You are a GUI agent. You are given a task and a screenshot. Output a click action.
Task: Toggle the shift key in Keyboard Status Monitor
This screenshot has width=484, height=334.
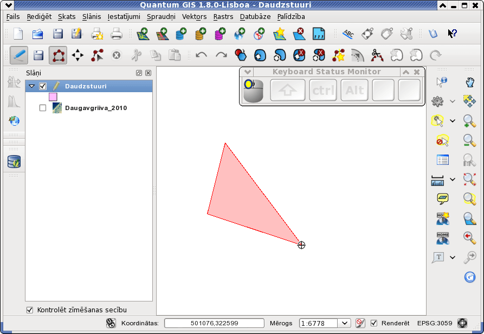[x=288, y=90]
